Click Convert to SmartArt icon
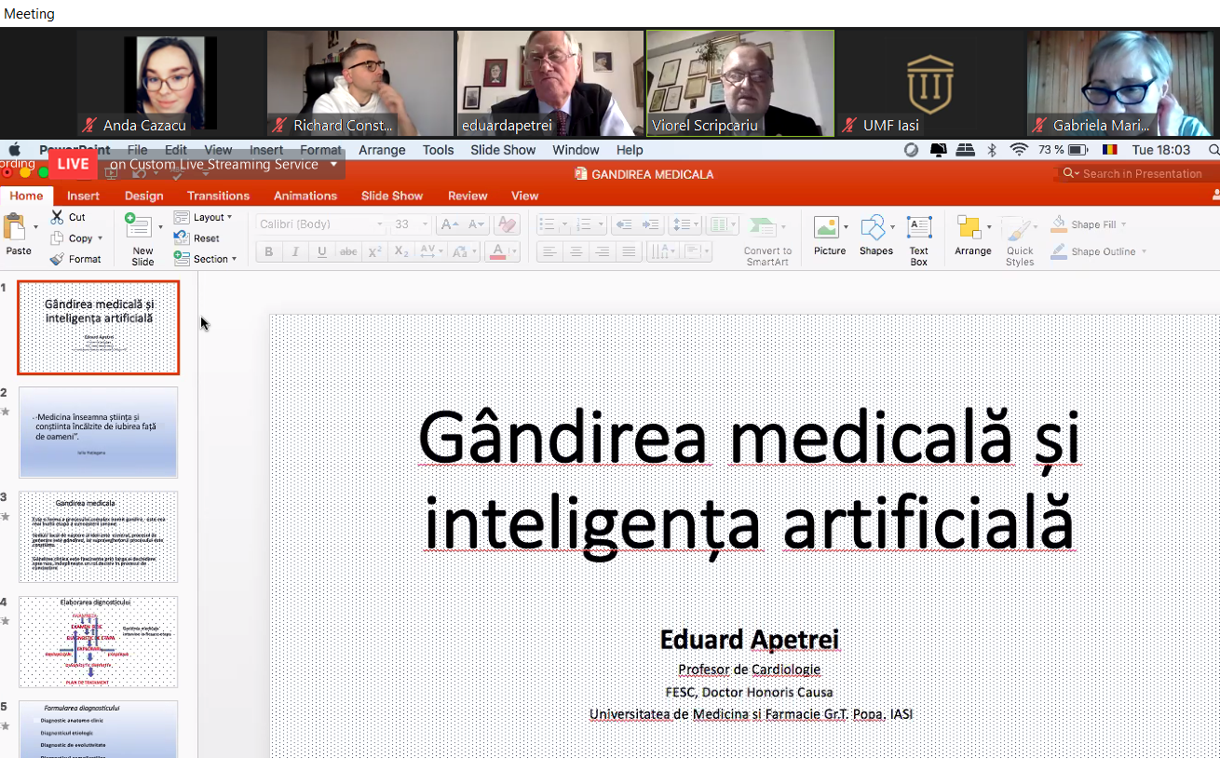This screenshot has height=758, width=1220. (x=763, y=227)
